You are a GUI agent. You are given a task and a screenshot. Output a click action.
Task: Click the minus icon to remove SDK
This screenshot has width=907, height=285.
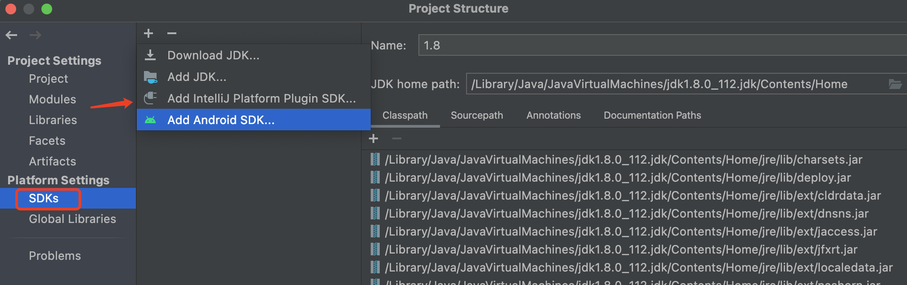coord(172,34)
